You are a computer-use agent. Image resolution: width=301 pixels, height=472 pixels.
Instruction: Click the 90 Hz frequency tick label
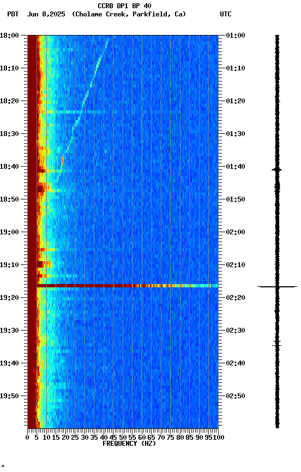point(199,438)
